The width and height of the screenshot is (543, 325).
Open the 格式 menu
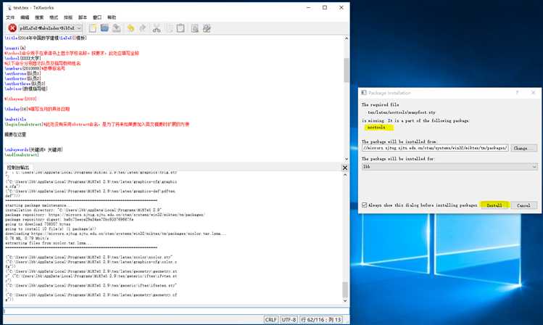point(54,17)
